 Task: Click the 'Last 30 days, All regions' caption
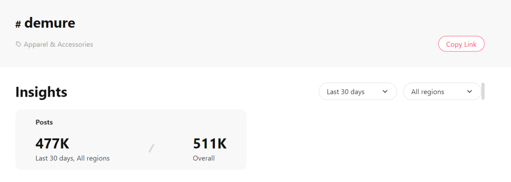pyautogui.click(x=72, y=158)
